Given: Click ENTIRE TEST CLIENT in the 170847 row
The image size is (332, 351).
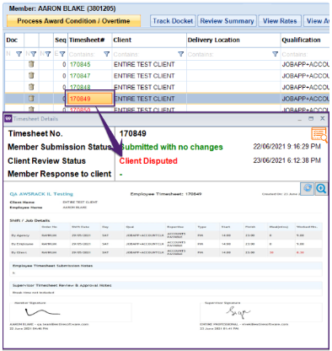Looking at the screenshot, I should tap(144, 76).
